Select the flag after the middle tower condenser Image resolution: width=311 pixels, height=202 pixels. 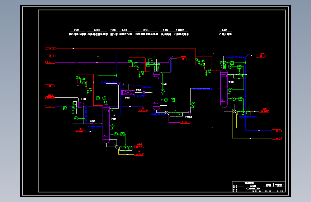[182, 59]
